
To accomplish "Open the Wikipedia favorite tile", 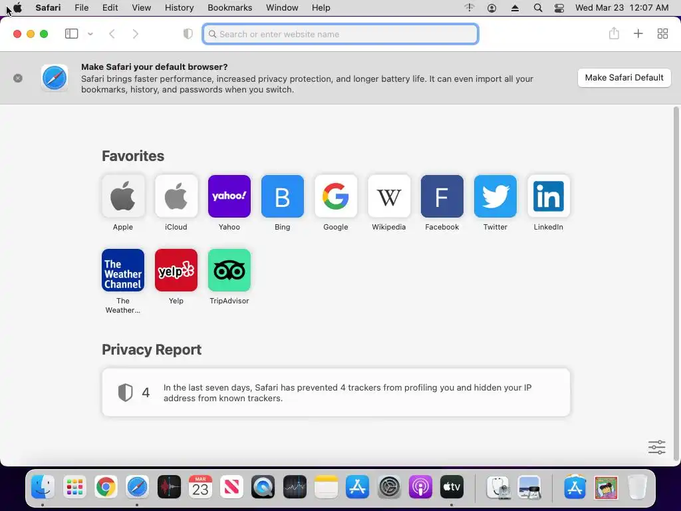I will pyautogui.click(x=388, y=196).
